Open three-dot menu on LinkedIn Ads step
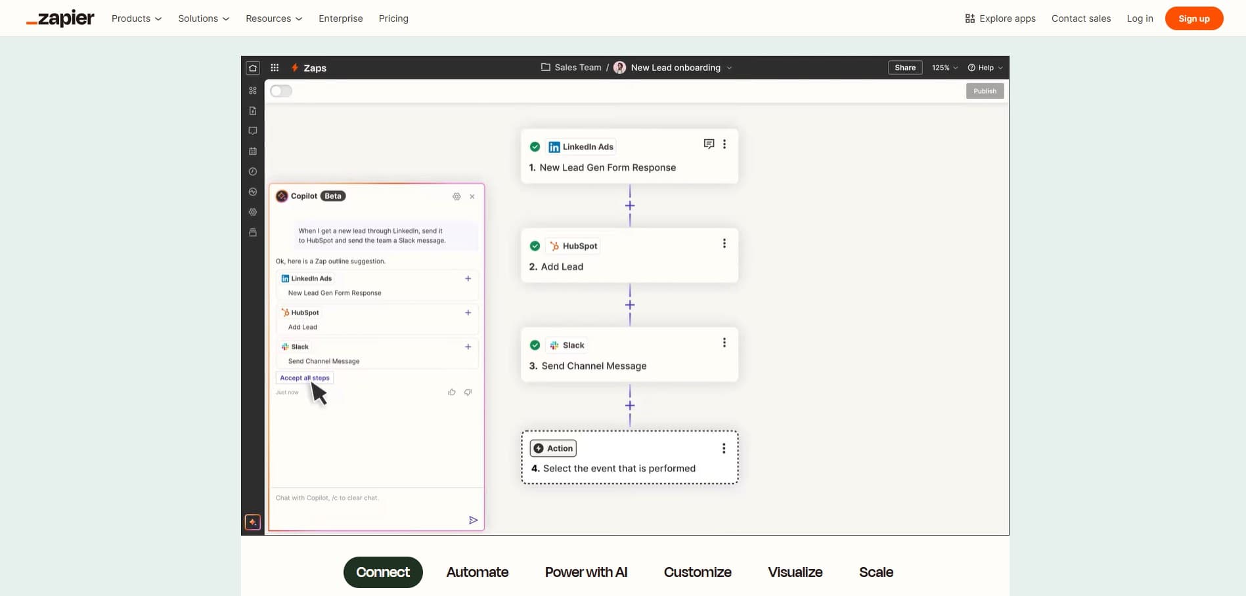Image resolution: width=1246 pixels, height=596 pixels. point(724,144)
